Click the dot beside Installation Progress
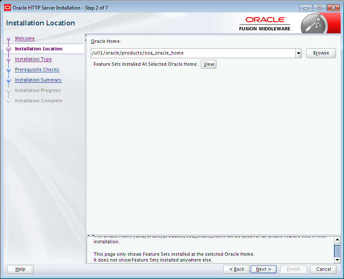This screenshot has width=344, height=279. [9, 90]
